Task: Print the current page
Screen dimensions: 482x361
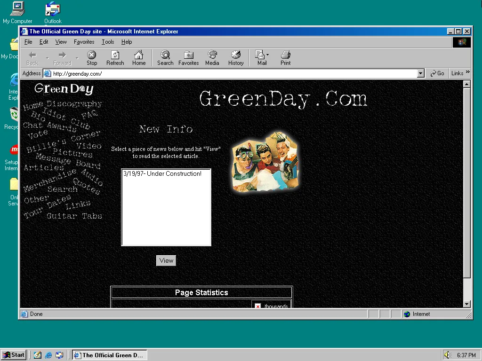Action: point(285,57)
